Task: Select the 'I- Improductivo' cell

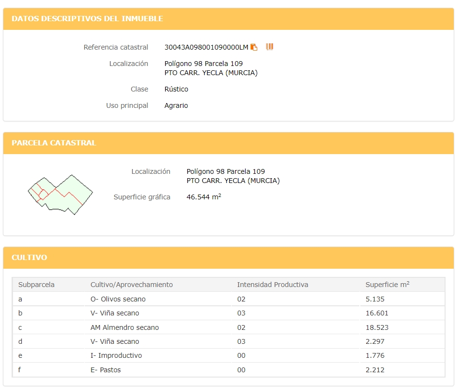Action: 116,355
